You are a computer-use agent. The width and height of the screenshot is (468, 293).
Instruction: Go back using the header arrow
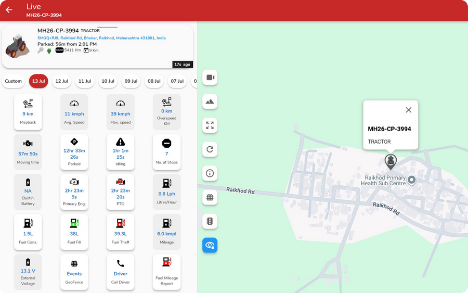click(9, 10)
